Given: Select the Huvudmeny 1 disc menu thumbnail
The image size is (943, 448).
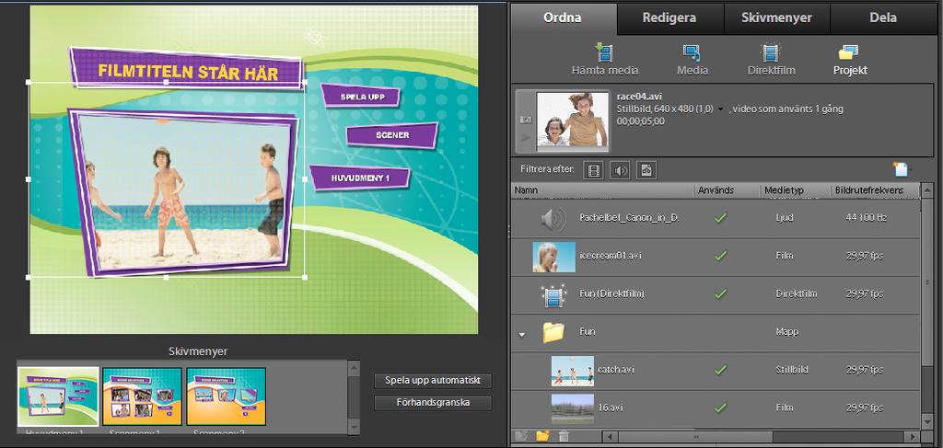Looking at the screenshot, I should (x=58, y=397).
